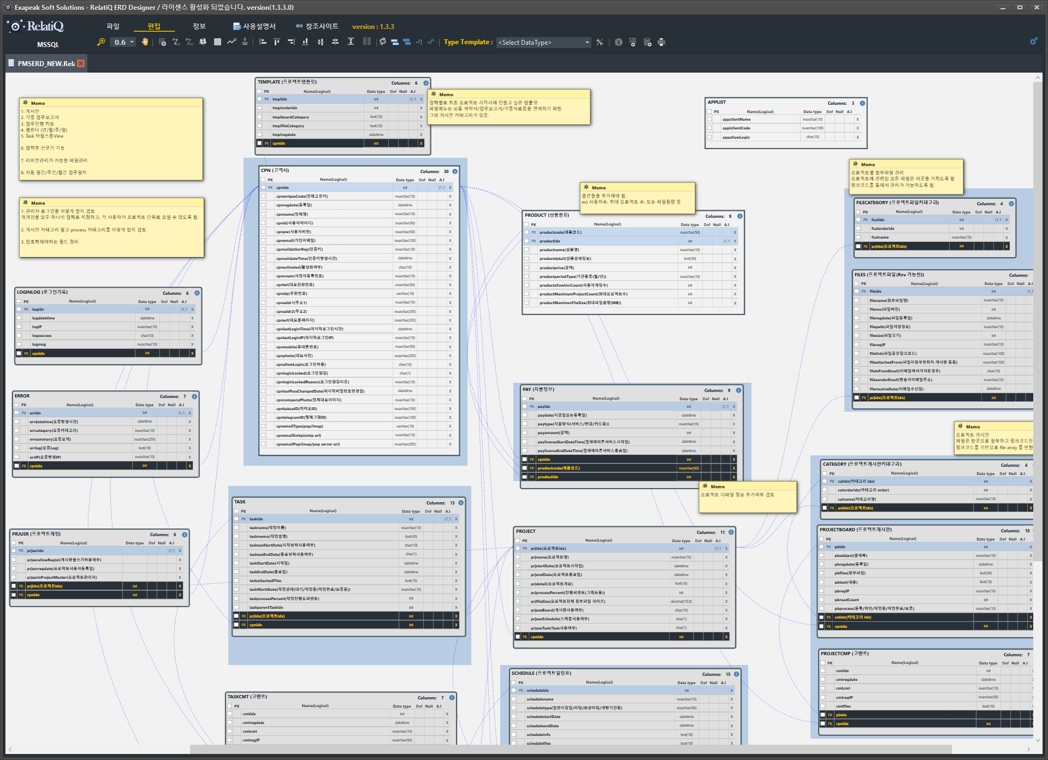1048x760 pixels.
Task: Select the PMSERD_NEW.Rel tab
Action: [46, 63]
